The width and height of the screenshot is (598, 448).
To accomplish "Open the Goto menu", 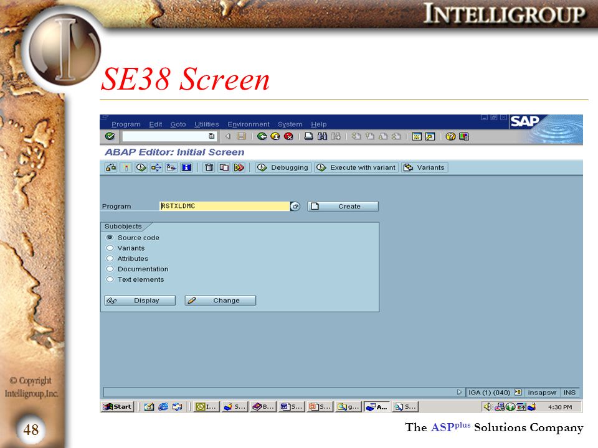I will coord(178,124).
